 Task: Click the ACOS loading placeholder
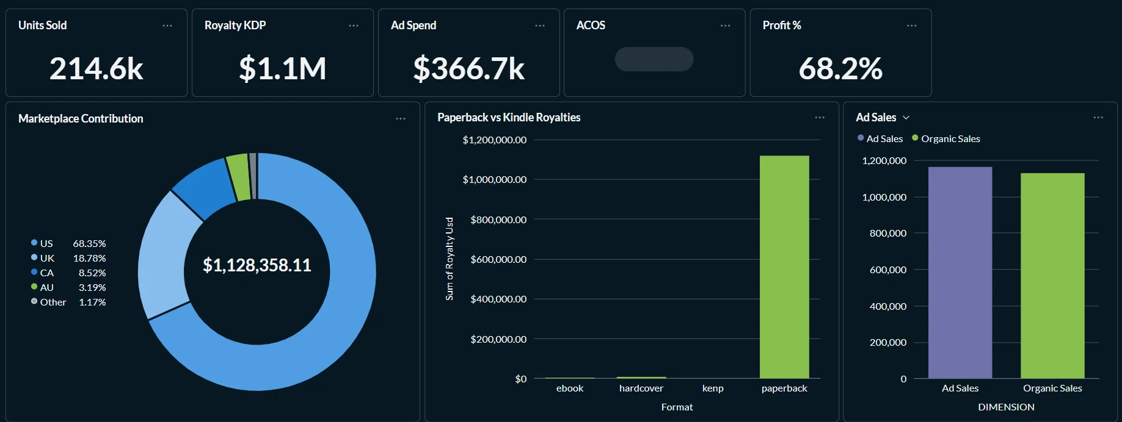pyautogui.click(x=654, y=59)
